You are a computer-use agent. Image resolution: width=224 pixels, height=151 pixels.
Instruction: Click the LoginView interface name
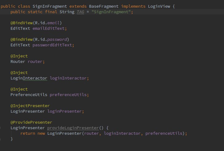tap(159, 6)
